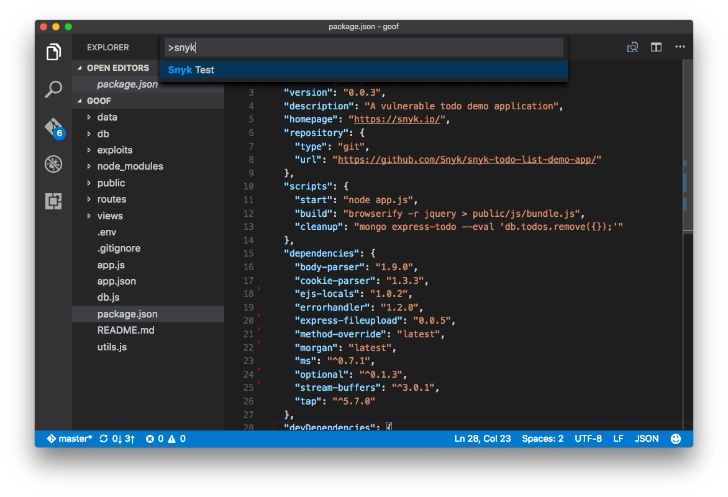Image resolution: width=728 pixels, height=497 pixels.
Task: Click the master* branch indicator
Action: pos(70,438)
